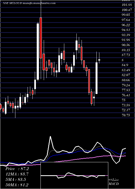Click the 93.39 price label
135x189 pixels.
126,35
